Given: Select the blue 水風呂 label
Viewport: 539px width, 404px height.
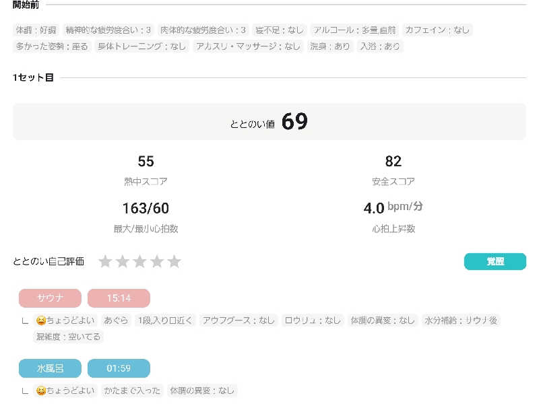Looking at the screenshot, I should point(50,368).
